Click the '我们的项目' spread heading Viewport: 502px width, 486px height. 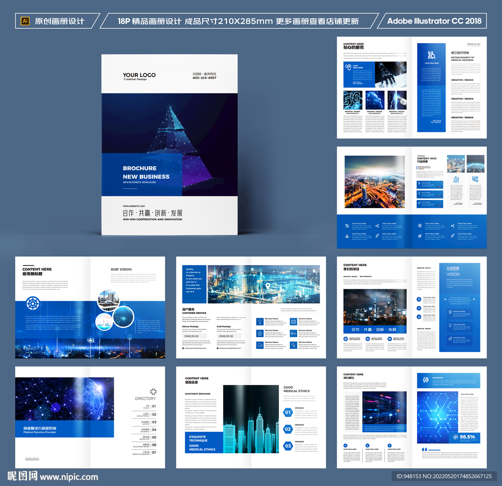click(x=351, y=269)
